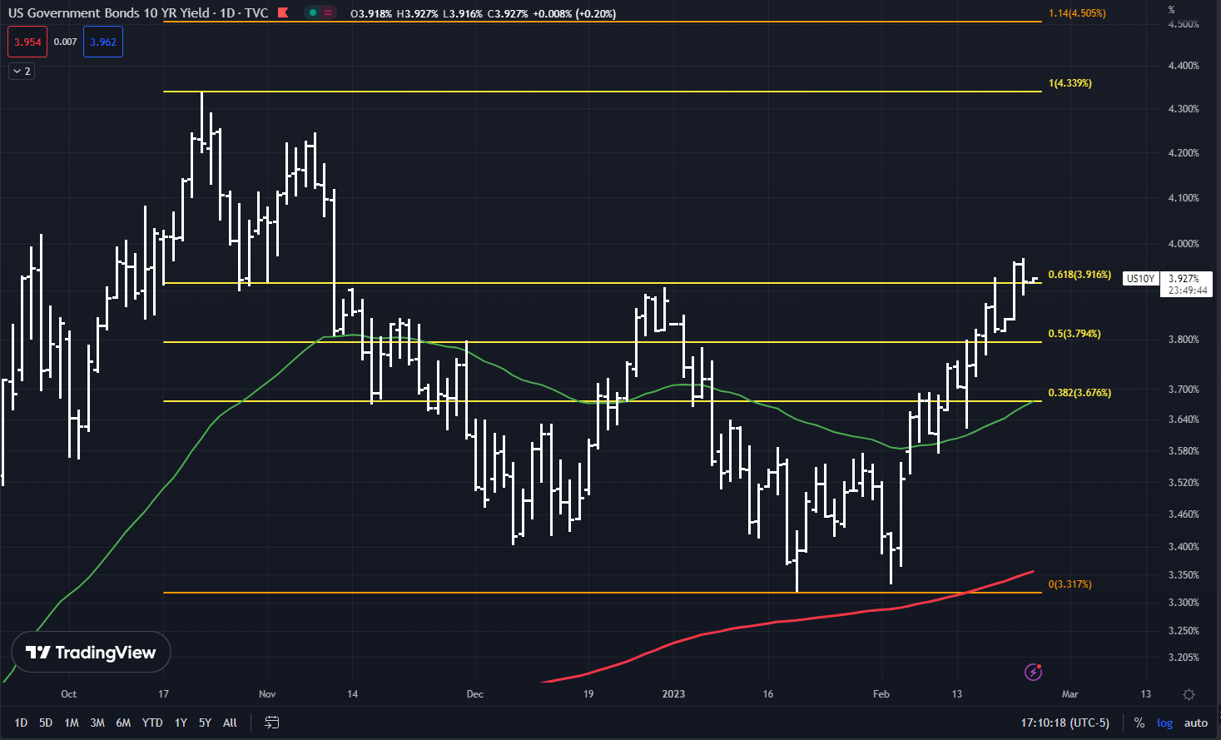
Task: Click the % symbol at top of price axis
Action: (x=1171, y=10)
